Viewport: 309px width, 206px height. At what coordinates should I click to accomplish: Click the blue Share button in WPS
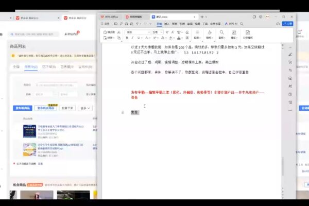pyautogui.click(x=288, y=24)
